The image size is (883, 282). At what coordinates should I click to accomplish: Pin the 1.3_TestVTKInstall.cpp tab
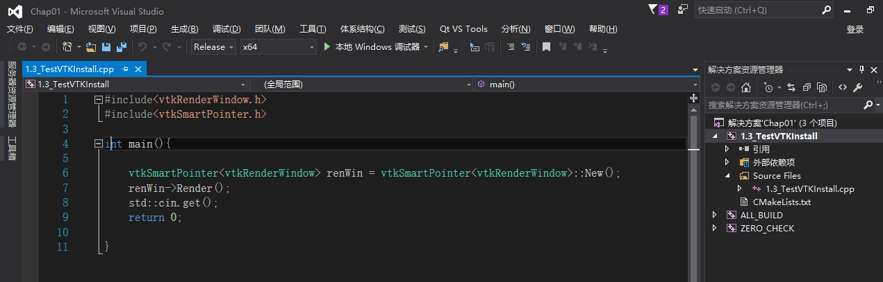point(126,69)
